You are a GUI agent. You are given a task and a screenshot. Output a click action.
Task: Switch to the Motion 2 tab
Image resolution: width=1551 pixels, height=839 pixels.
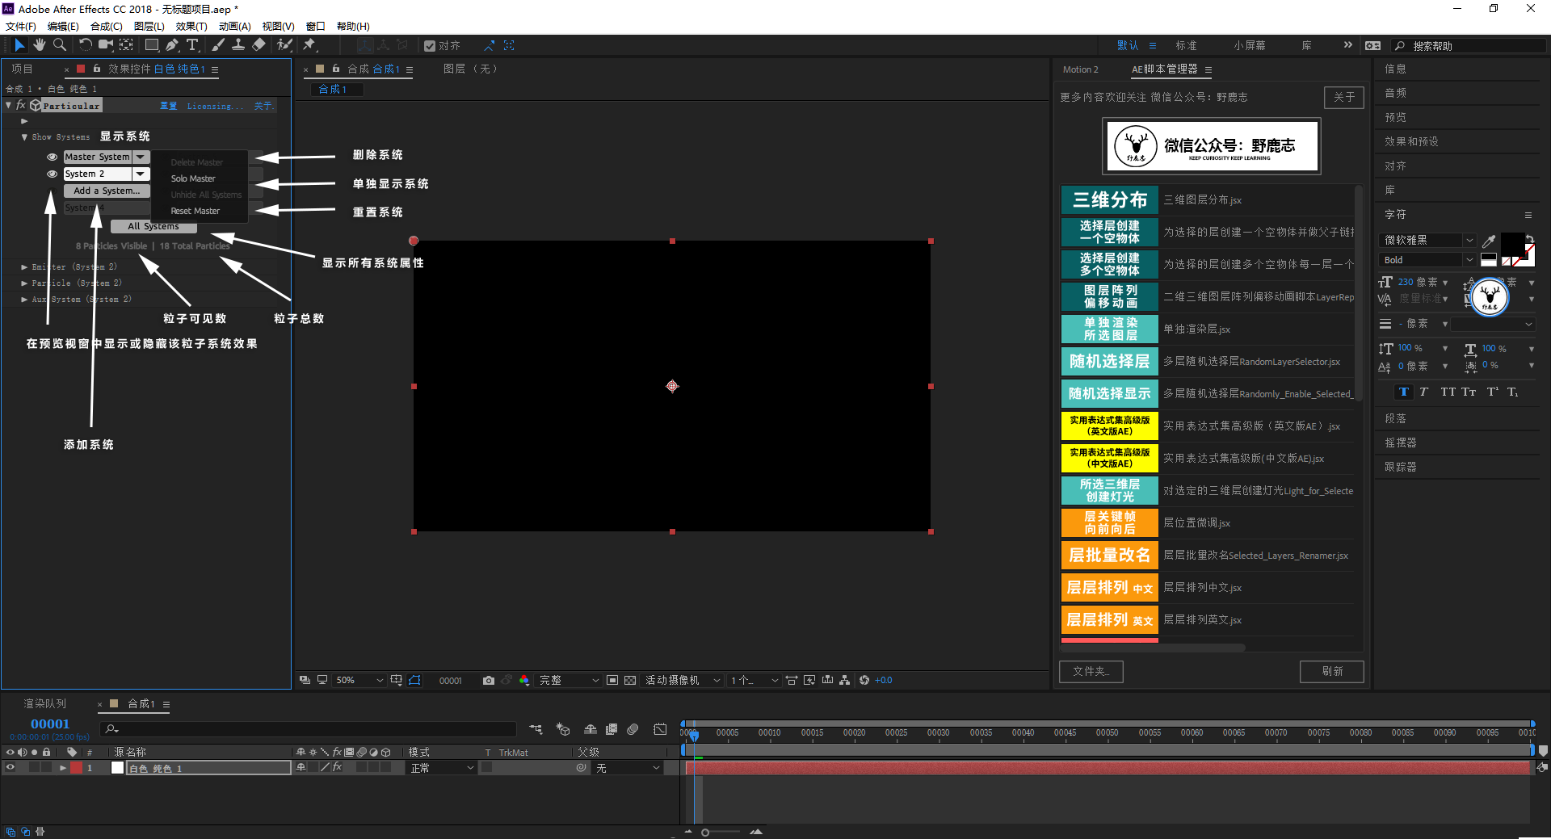(1080, 69)
